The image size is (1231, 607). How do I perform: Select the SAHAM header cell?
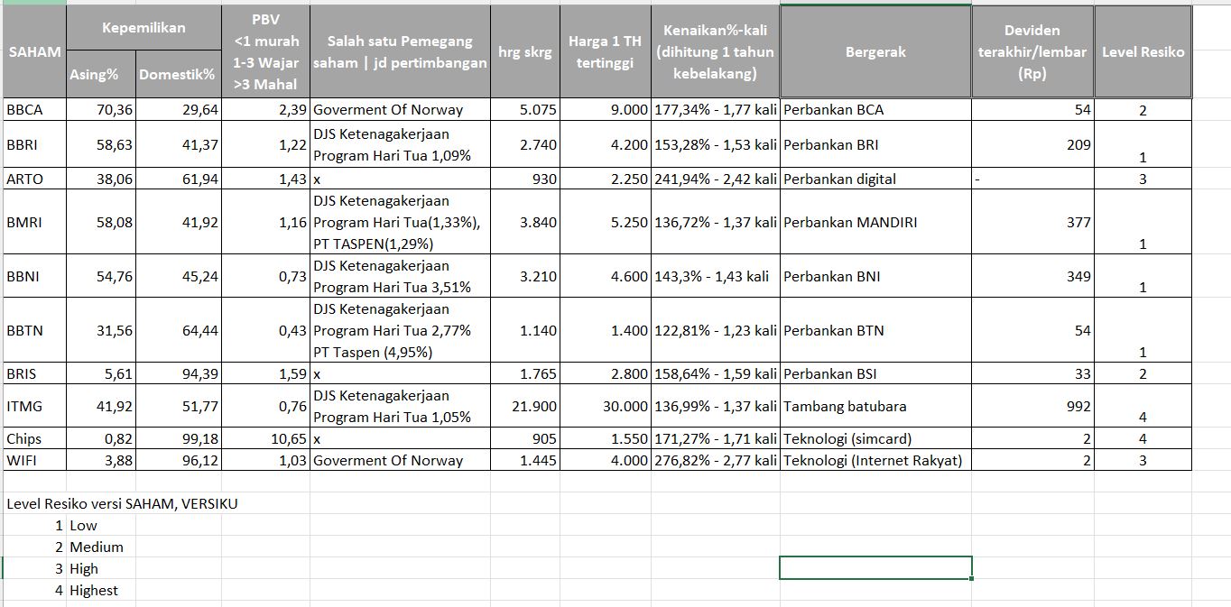pyautogui.click(x=34, y=52)
